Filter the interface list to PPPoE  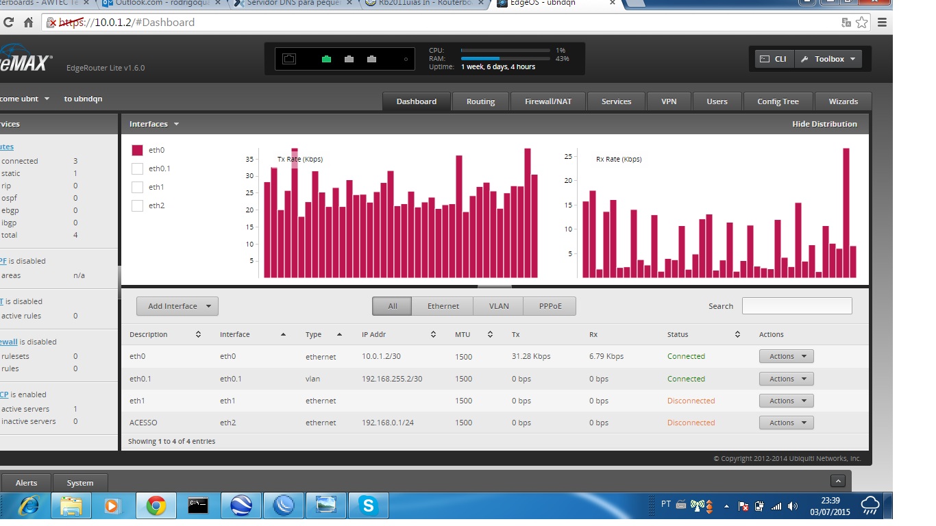click(550, 306)
